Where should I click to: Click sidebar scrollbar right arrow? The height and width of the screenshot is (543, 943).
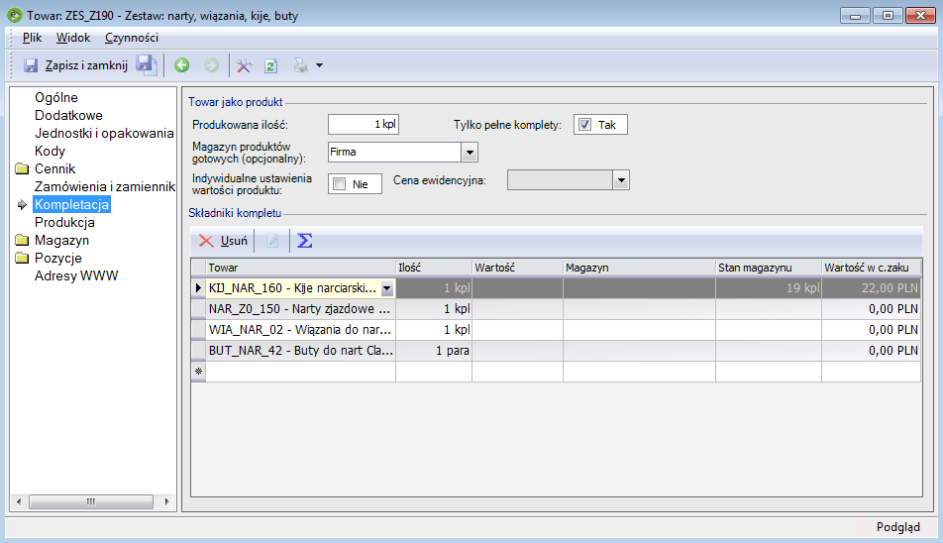166,501
